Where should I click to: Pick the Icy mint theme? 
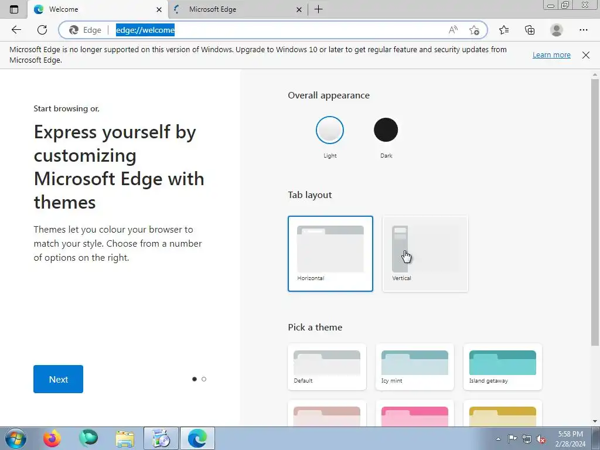[x=415, y=367]
